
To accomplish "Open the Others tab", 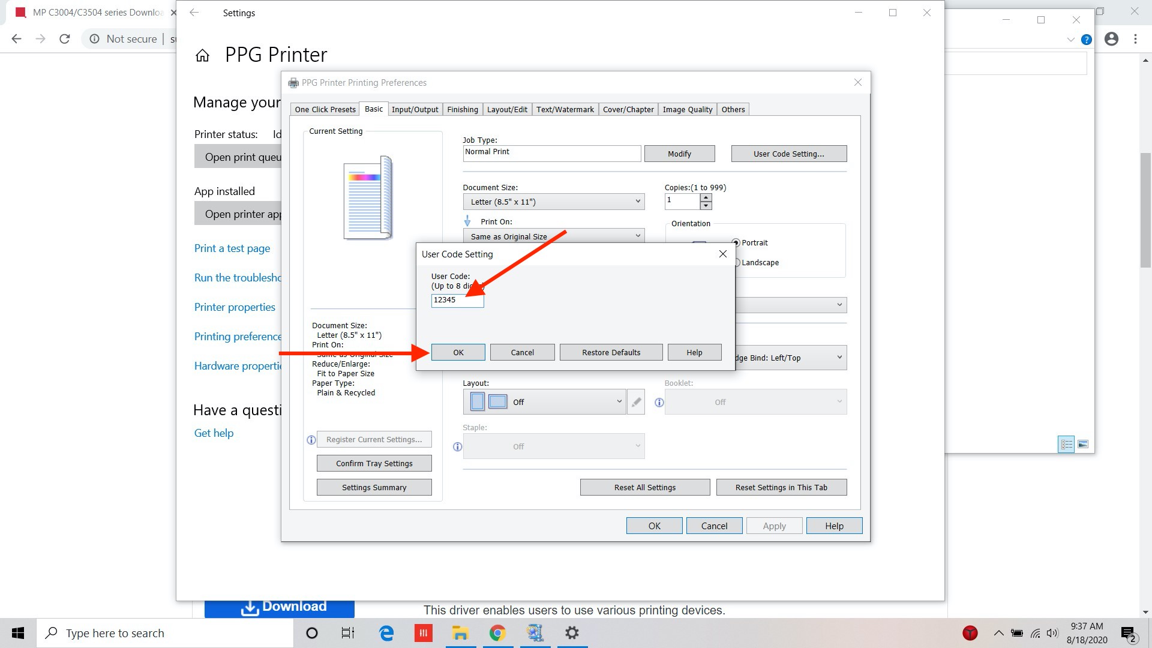I will [733, 109].
